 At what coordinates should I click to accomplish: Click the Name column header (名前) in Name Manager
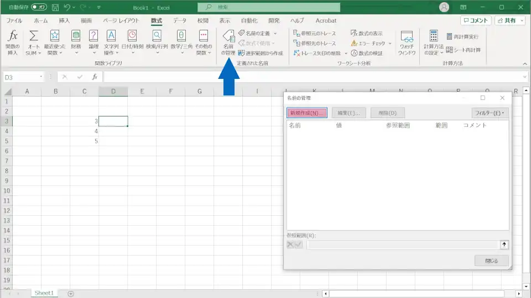(x=295, y=125)
